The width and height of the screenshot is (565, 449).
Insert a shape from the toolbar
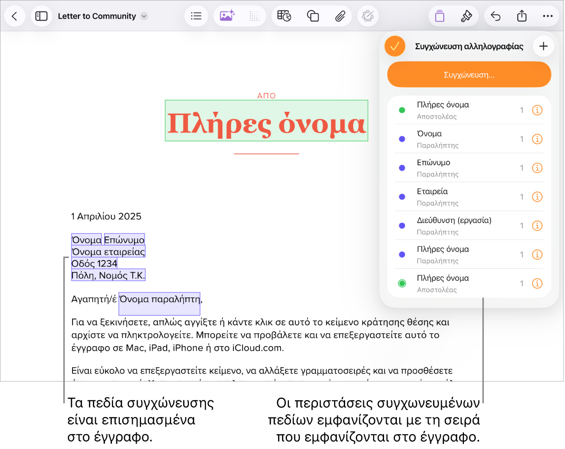pyautogui.click(x=313, y=16)
